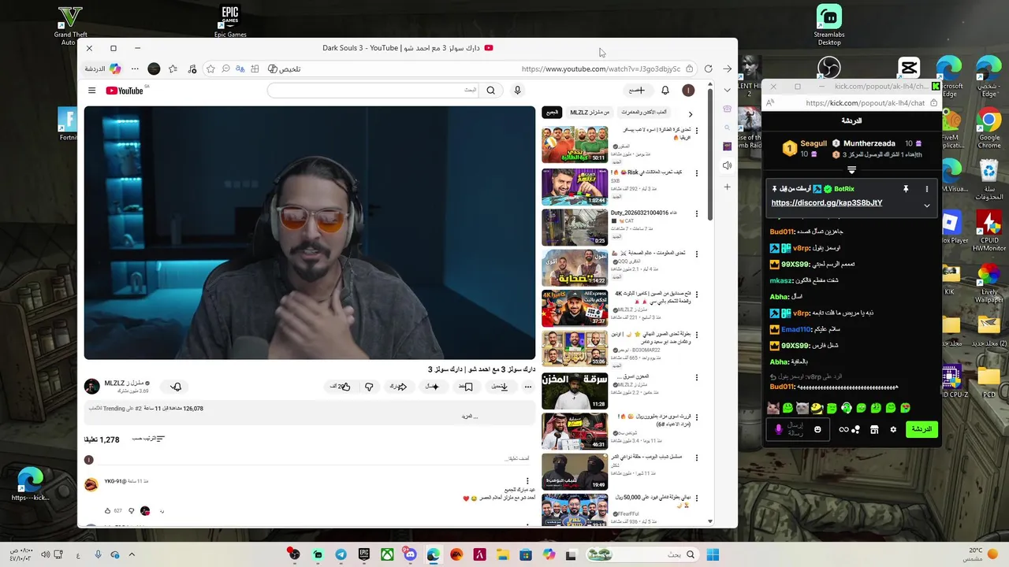The image size is (1009, 567).
Task: Show more filter chips with the arrow
Action: tap(690, 114)
